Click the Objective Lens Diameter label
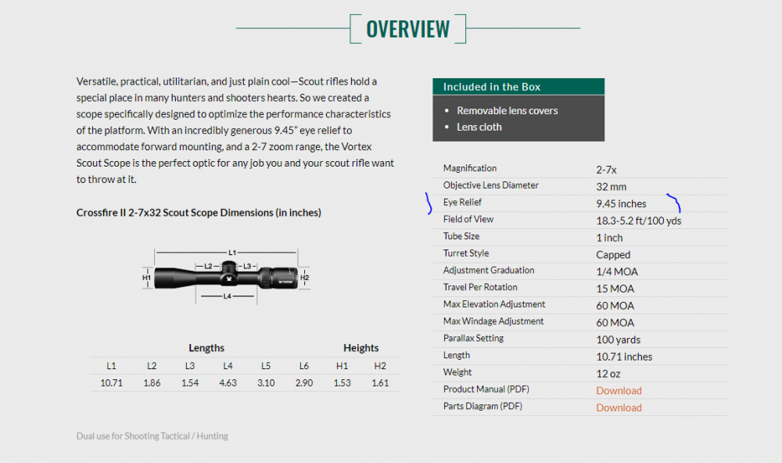The height and width of the screenshot is (463, 782). click(490, 185)
